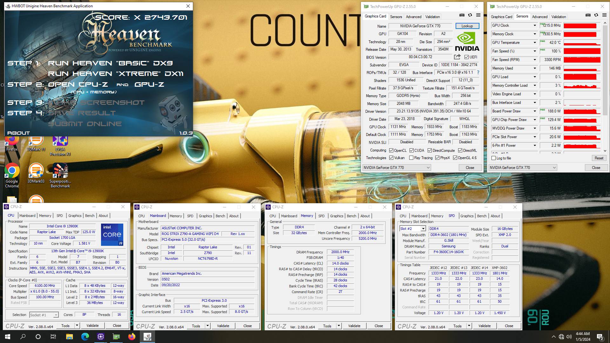610x343 pixels.
Task: Launch EVGA Precision X1 shortcut
Action: (x=60, y=145)
